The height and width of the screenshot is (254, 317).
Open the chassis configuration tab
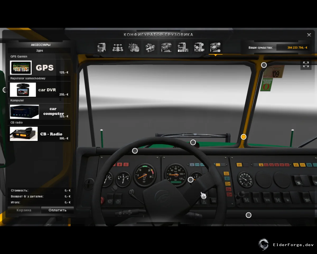pos(118,48)
